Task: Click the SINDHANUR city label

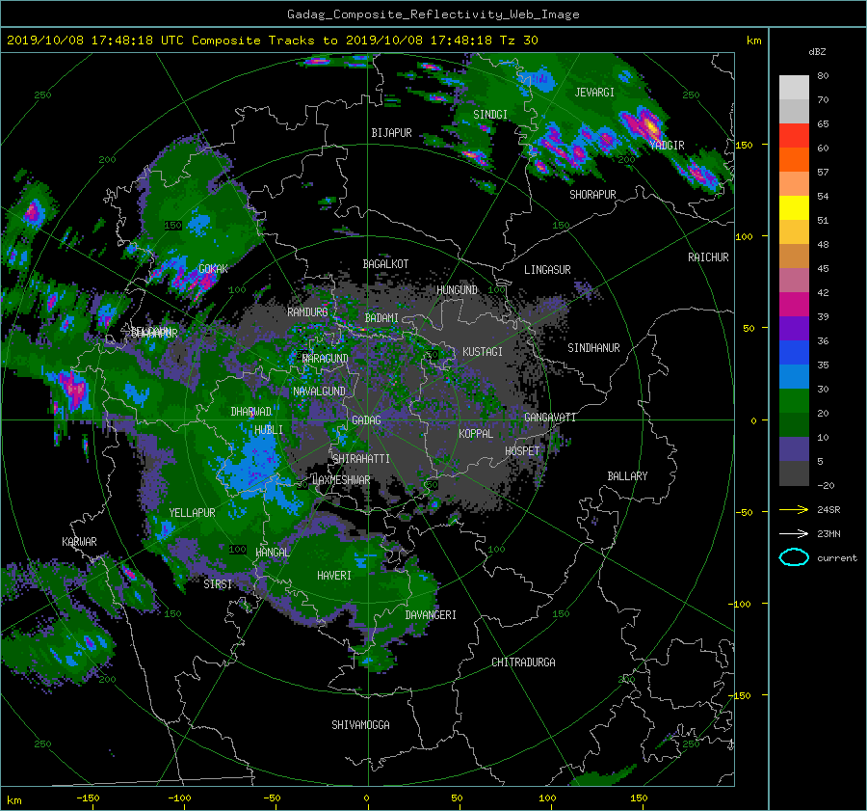Action: pyautogui.click(x=593, y=348)
